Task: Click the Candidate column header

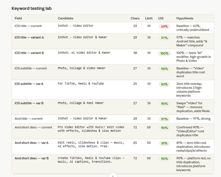Action: [x=65, y=18]
